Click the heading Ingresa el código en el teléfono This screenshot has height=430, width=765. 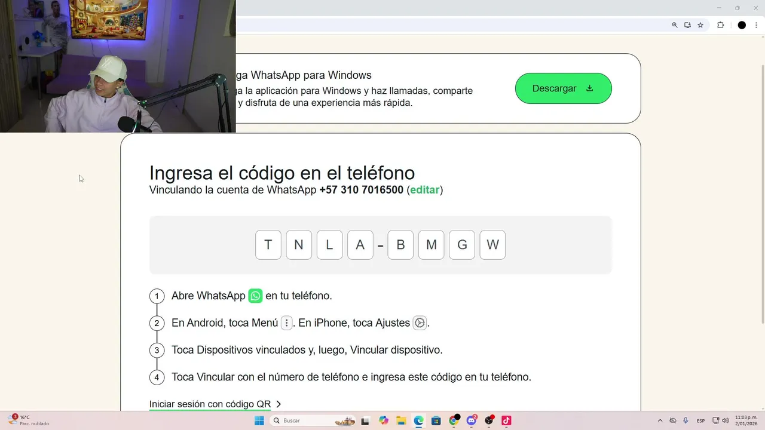coord(281,173)
